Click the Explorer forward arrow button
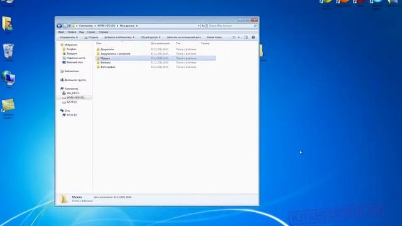The height and width of the screenshot is (226, 402). 65,26
